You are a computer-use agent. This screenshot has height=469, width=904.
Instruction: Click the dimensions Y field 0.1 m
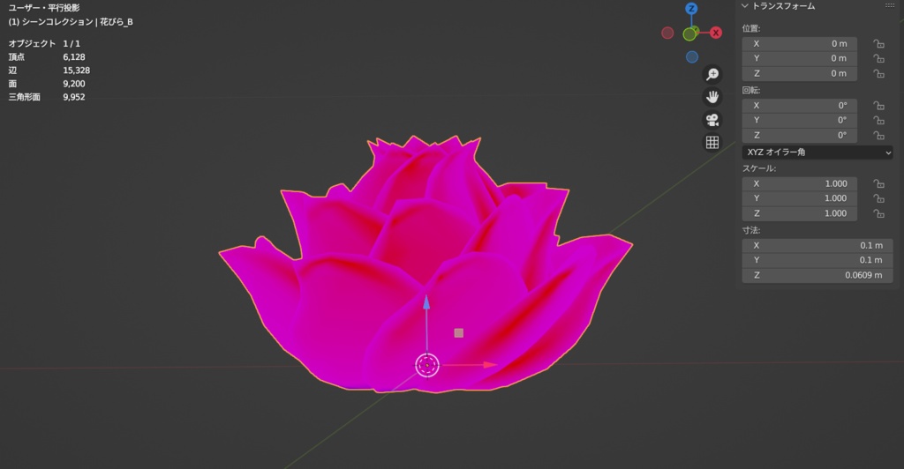click(x=817, y=260)
